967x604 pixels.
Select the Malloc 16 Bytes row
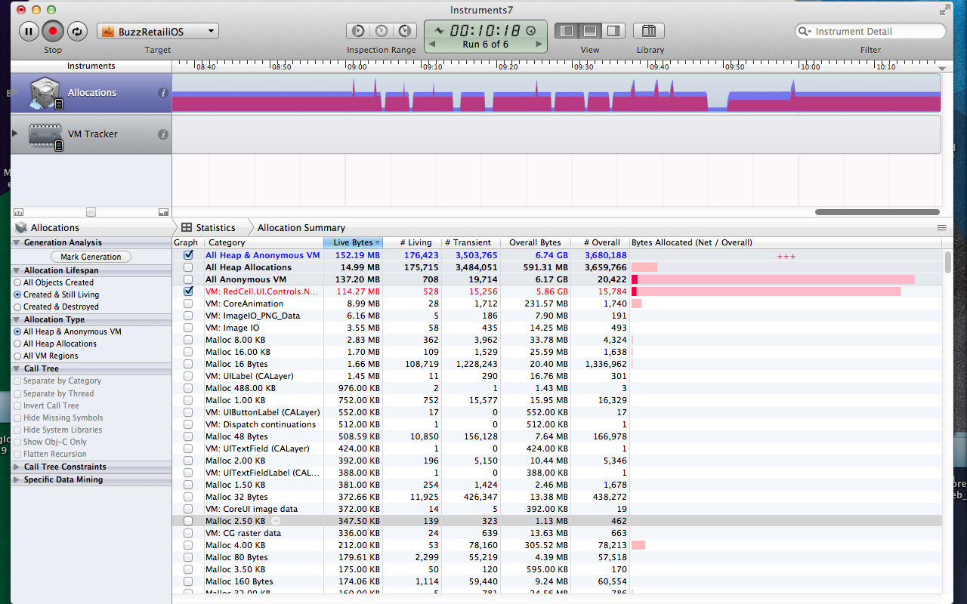pyautogui.click(x=558, y=364)
